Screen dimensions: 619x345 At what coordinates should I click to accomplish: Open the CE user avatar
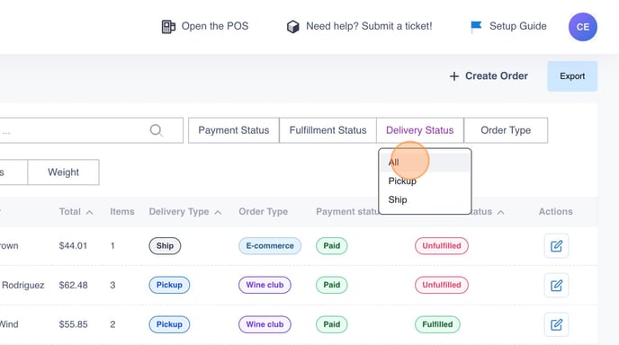pyautogui.click(x=583, y=27)
